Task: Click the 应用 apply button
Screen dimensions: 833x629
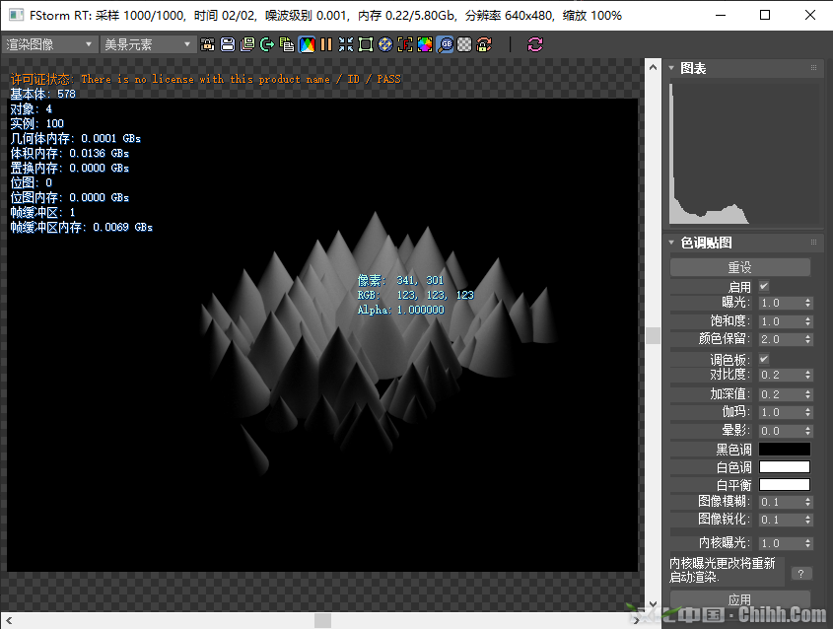Action: click(x=739, y=599)
